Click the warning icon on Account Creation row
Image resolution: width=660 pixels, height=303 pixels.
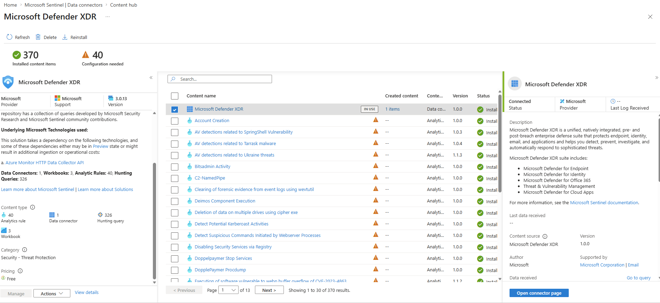pyautogui.click(x=376, y=120)
